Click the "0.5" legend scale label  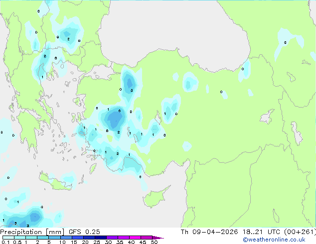(x=17, y=242)
